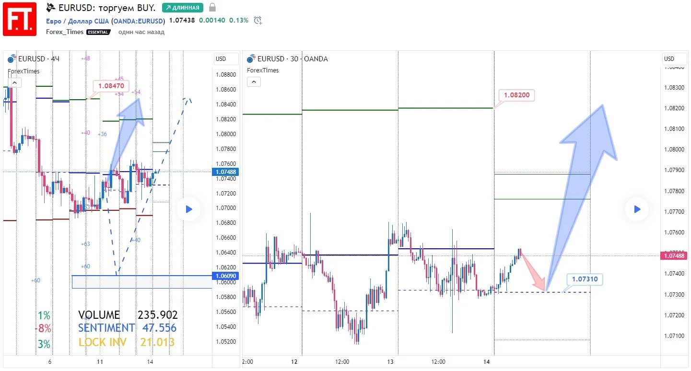Click the 1.08470 price label on left chart

[x=111, y=86]
